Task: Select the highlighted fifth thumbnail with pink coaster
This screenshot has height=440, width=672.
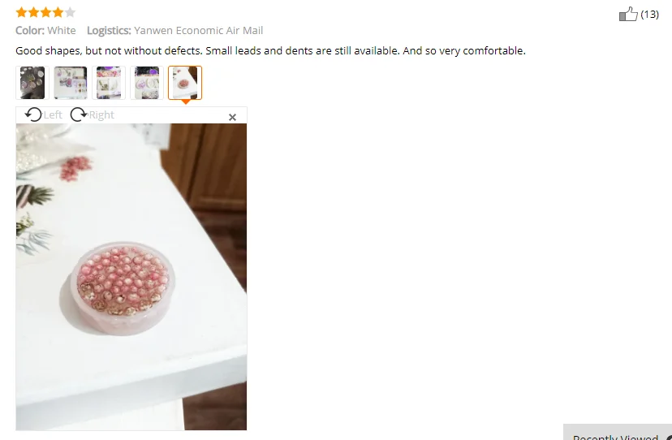Action: pos(185,83)
